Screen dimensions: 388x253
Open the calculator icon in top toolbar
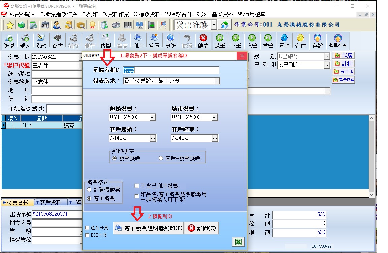pos(33,25)
